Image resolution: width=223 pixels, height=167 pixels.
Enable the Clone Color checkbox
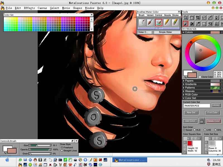[200, 77]
